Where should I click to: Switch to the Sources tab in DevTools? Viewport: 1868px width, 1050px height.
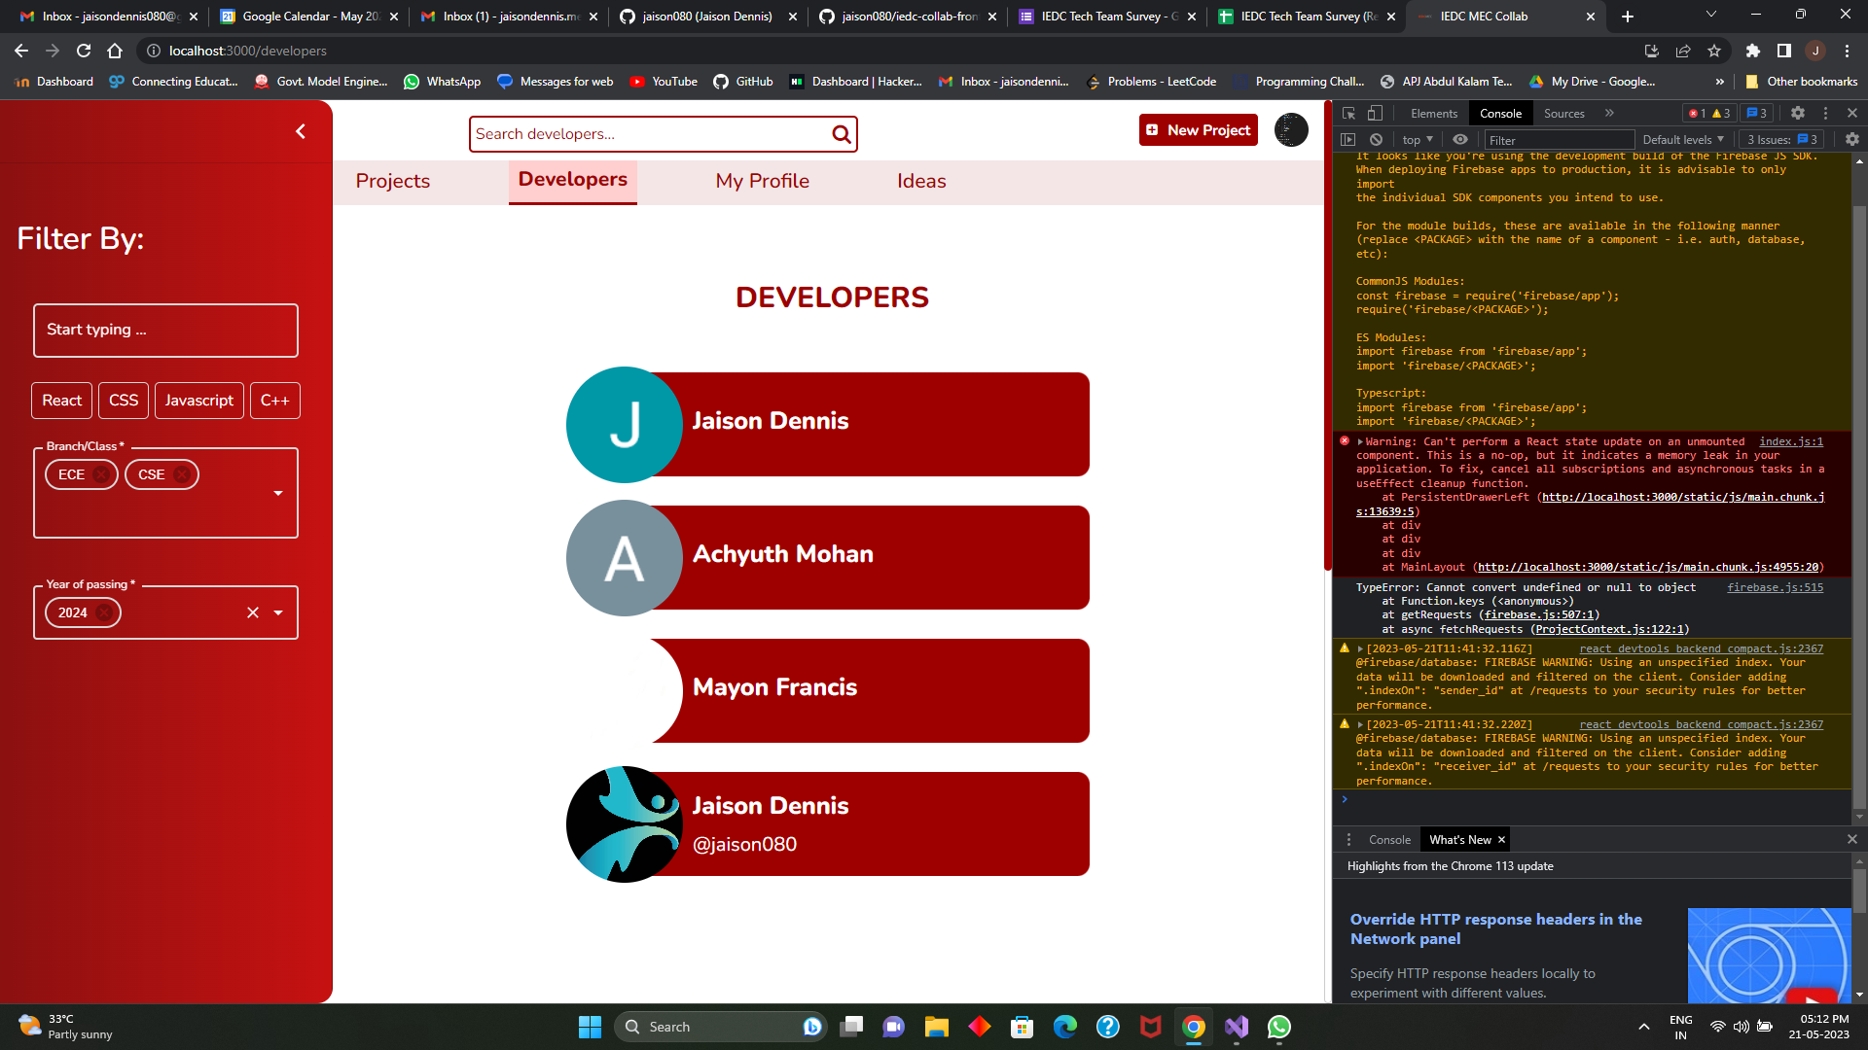[1563, 113]
